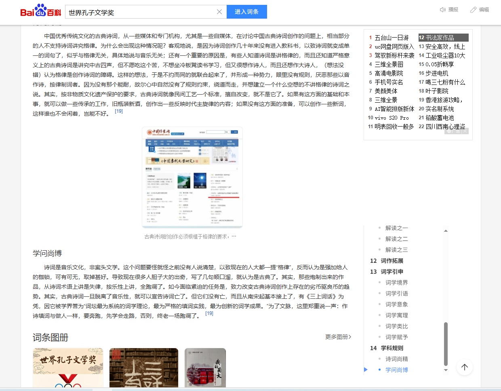501x391 pixels.
Task: Click the Baidu Baike logo
Action: click(x=40, y=11)
